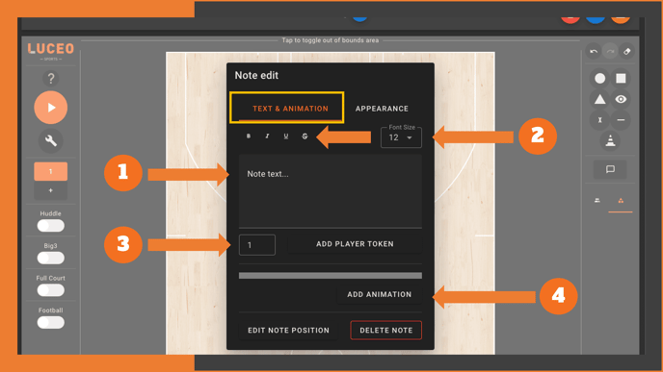Click the Add Animation button
This screenshot has height=372, width=663.
(380, 294)
